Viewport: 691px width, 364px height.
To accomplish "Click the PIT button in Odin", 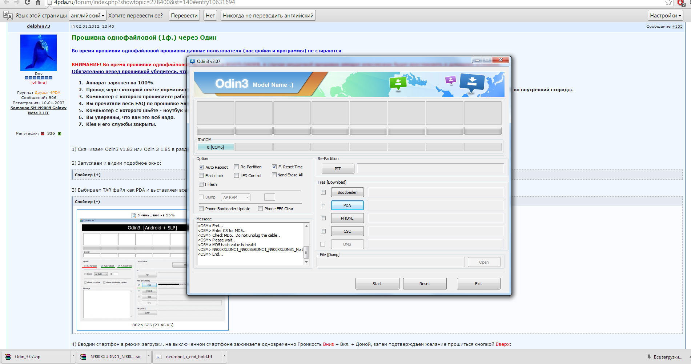I will [x=338, y=169].
